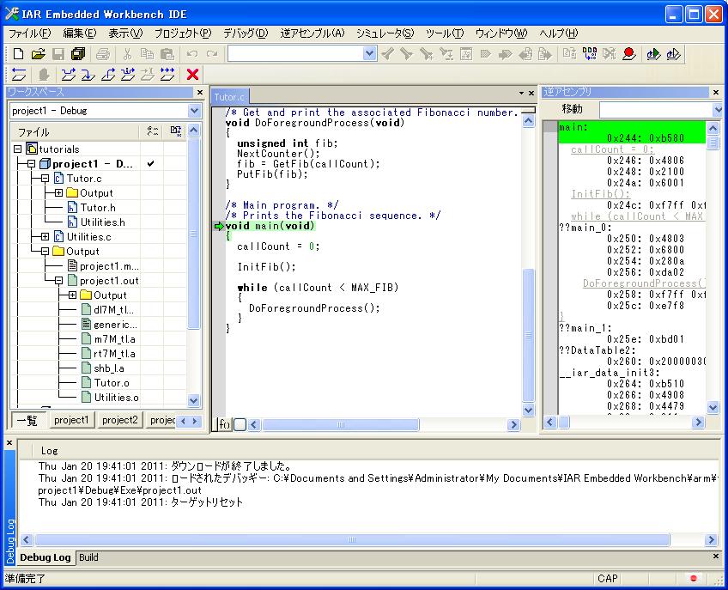Click the scissors Cut icon

[x=127, y=54]
